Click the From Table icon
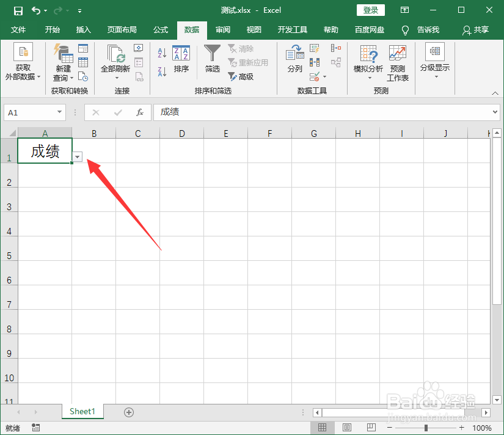Screen dimensions: 504x435 click(x=83, y=62)
